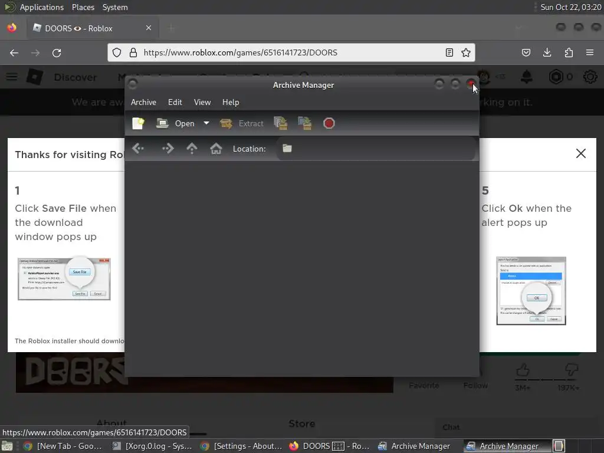Open Roblox side navigation hamburger menu
This screenshot has height=453, width=604.
[12, 77]
